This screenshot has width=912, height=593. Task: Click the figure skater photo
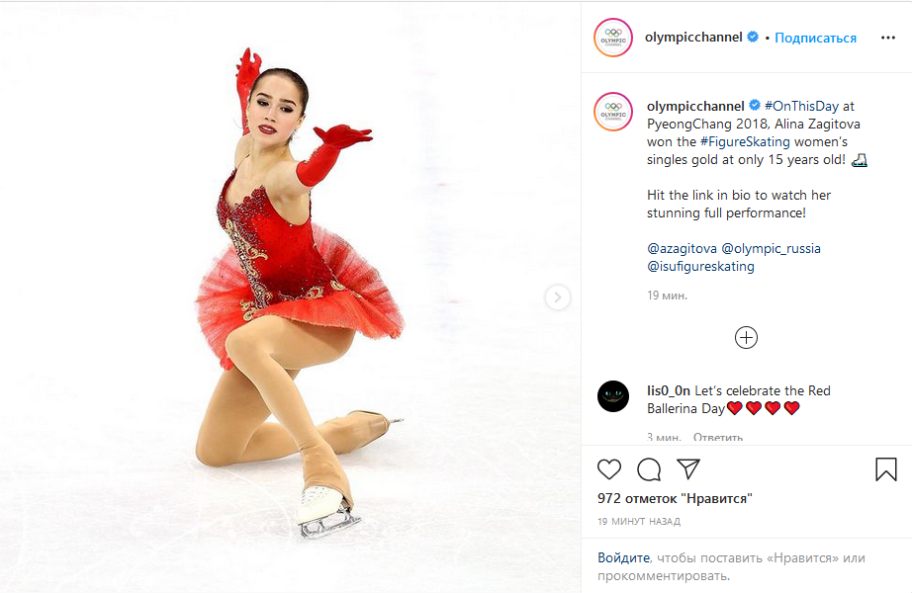(290, 297)
